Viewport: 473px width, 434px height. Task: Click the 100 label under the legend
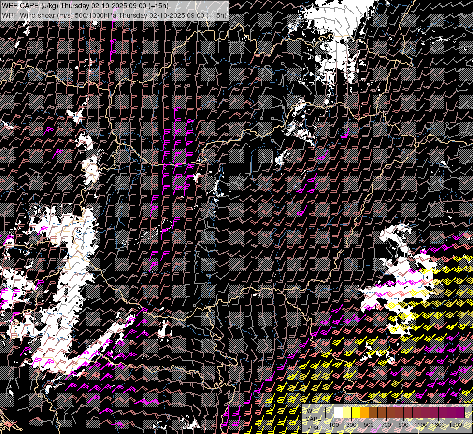333,425
